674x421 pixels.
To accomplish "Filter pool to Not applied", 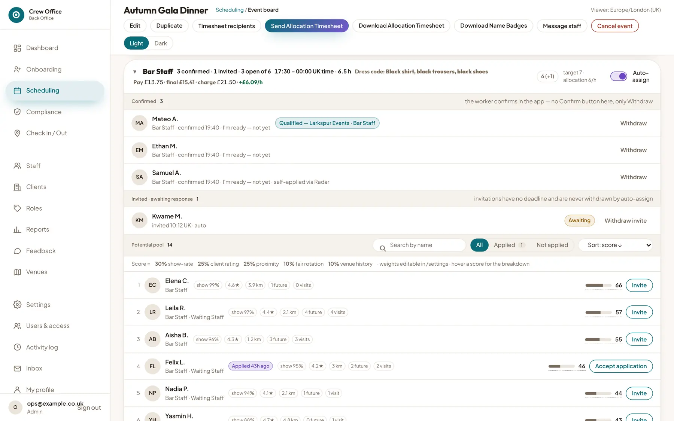I will point(552,245).
